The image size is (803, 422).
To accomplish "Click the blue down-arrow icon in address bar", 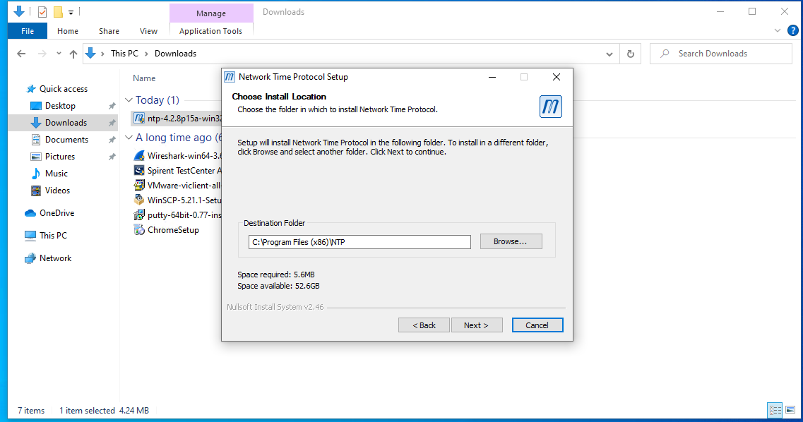I will tap(90, 53).
